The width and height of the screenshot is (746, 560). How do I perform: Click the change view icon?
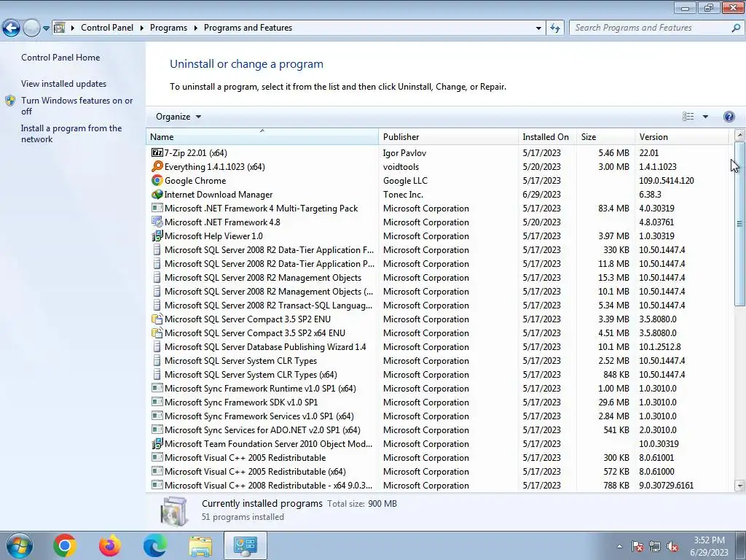coord(688,117)
